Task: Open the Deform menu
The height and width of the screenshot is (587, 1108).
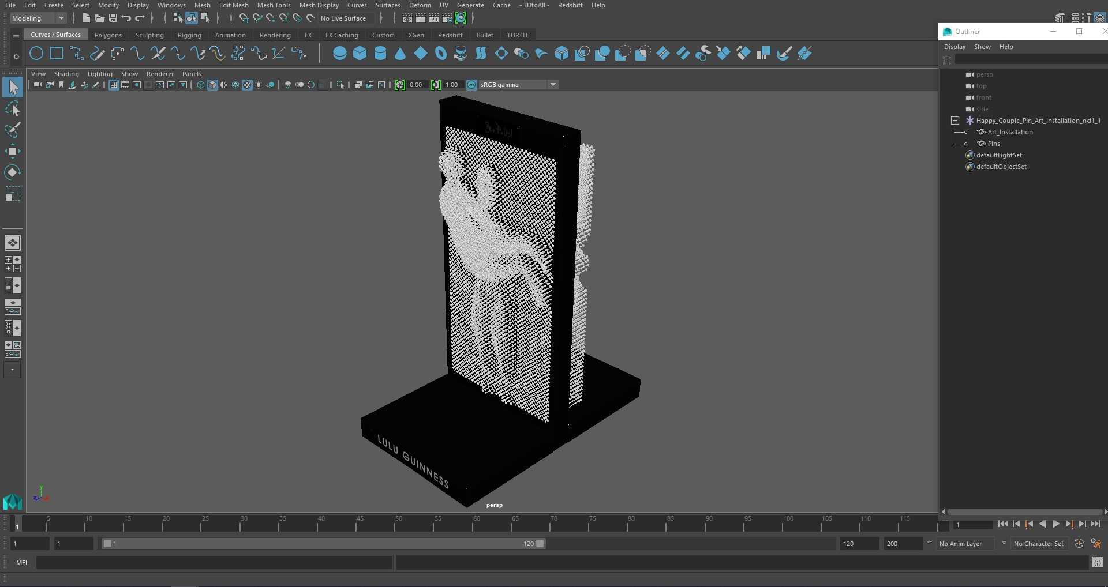Action: click(420, 5)
